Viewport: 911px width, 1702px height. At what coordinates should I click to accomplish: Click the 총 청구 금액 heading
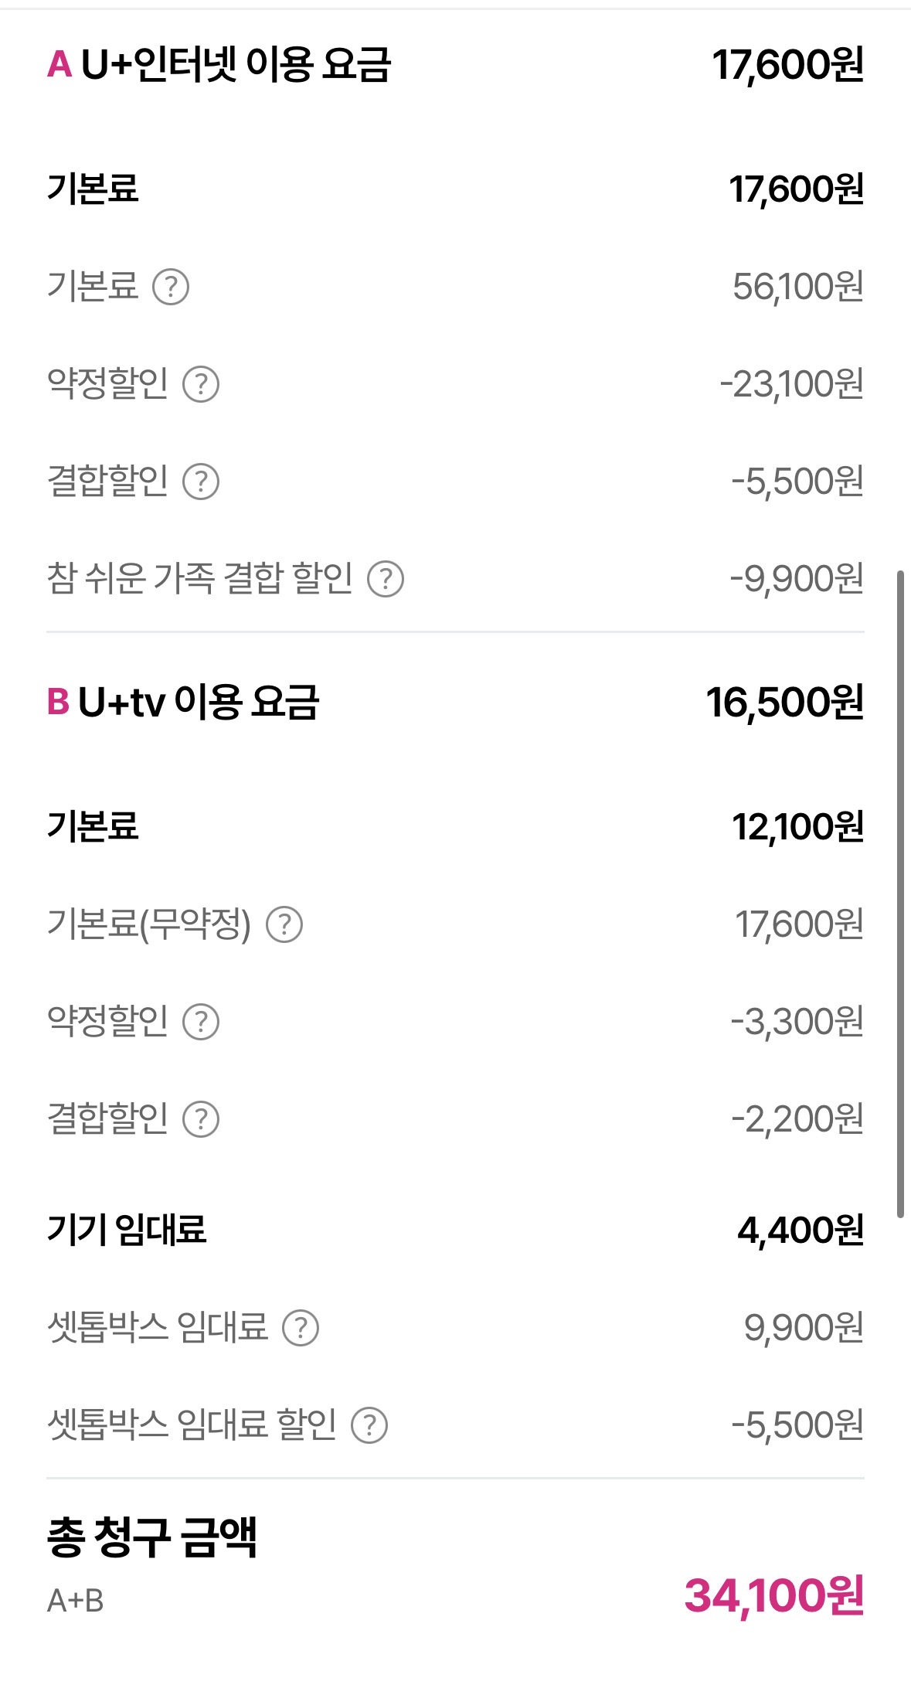152,1537
